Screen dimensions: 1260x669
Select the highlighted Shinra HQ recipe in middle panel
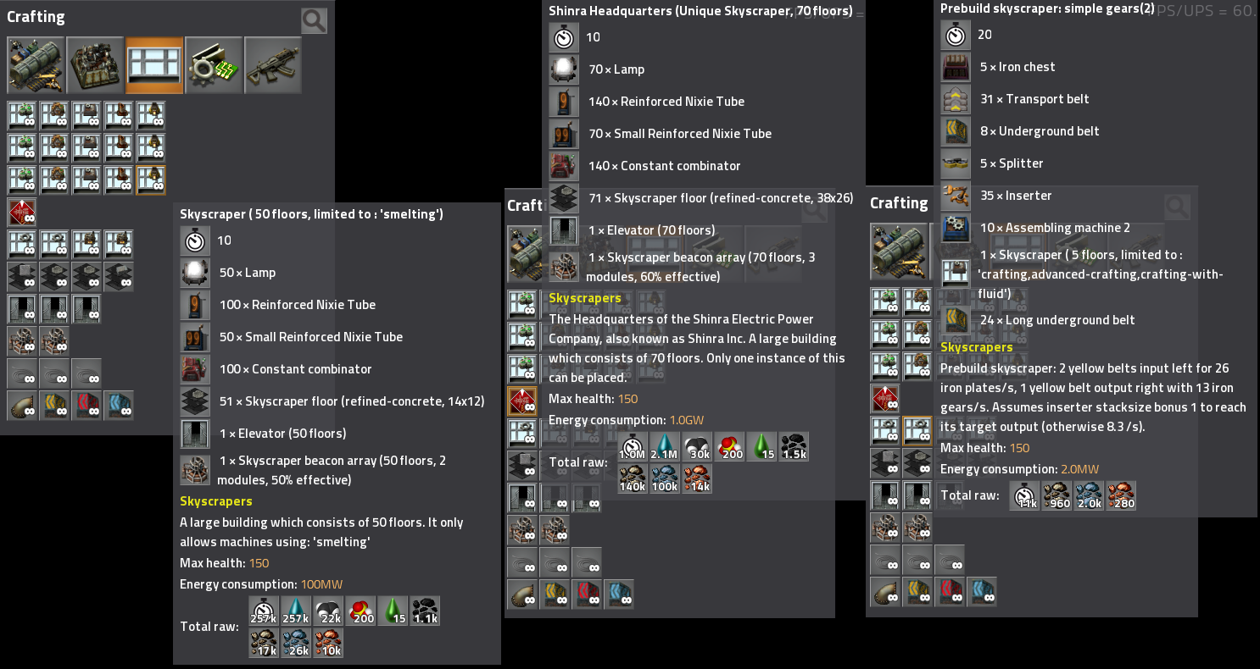(x=522, y=401)
